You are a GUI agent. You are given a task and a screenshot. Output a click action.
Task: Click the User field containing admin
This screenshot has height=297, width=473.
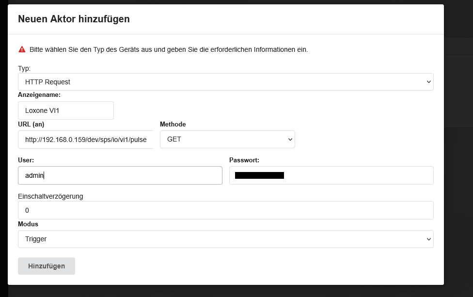[x=120, y=175]
